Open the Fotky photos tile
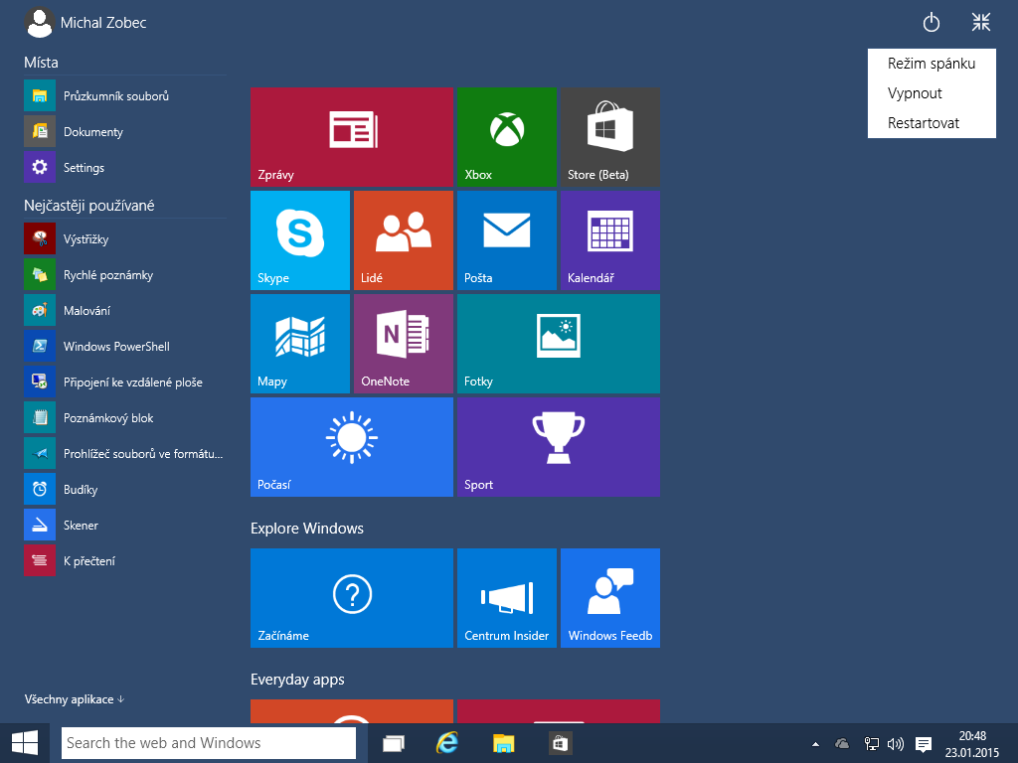 (x=558, y=343)
